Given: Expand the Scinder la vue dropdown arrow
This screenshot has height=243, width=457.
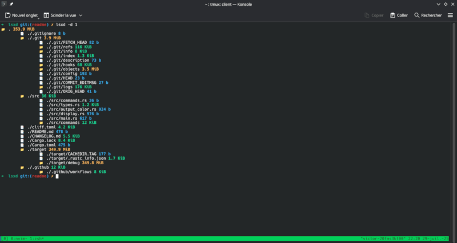Looking at the screenshot, I should click(x=81, y=15).
